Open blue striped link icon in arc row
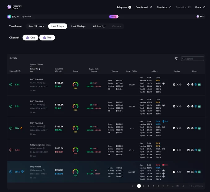 [x=196, y=172]
